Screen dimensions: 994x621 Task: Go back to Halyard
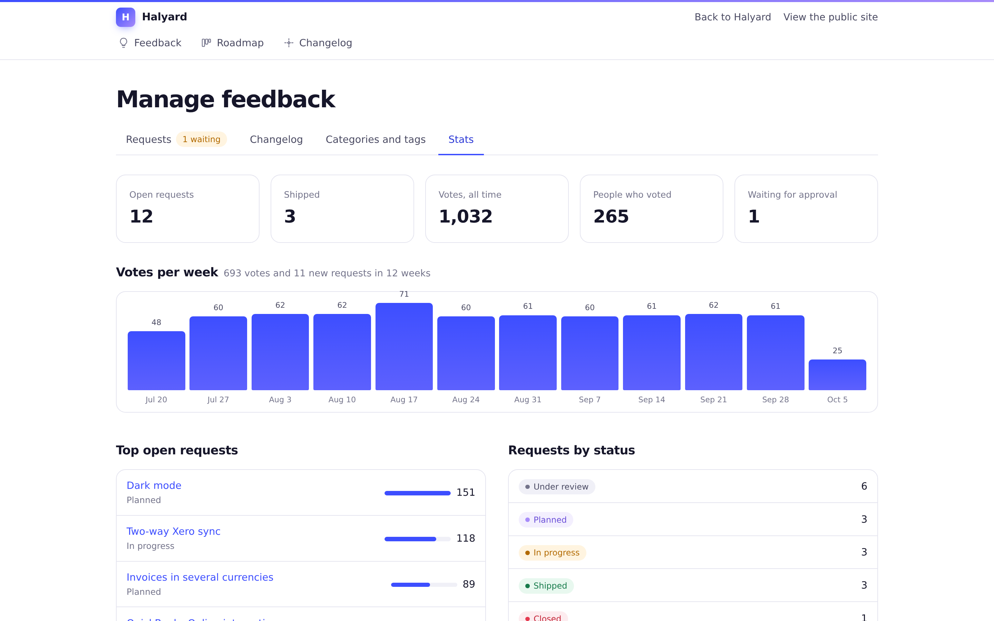click(x=732, y=17)
